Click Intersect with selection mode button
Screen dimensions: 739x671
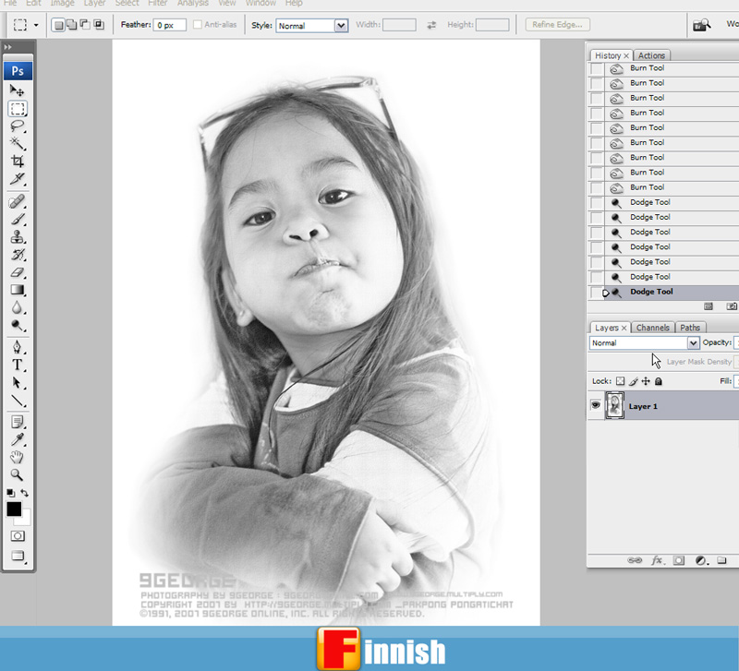tap(99, 25)
